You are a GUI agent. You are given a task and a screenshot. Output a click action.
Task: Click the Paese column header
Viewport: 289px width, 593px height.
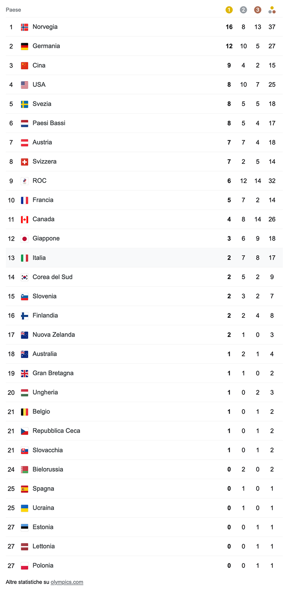coord(13,10)
